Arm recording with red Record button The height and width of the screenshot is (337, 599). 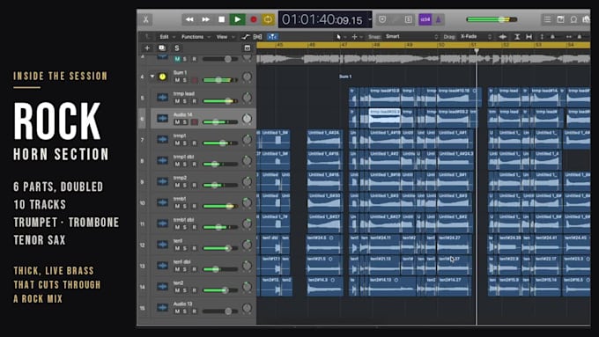(254, 19)
